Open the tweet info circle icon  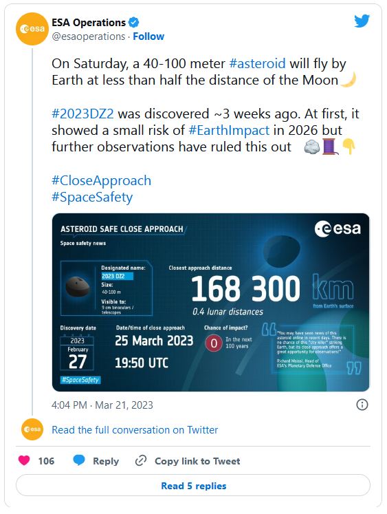click(x=362, y=405)
